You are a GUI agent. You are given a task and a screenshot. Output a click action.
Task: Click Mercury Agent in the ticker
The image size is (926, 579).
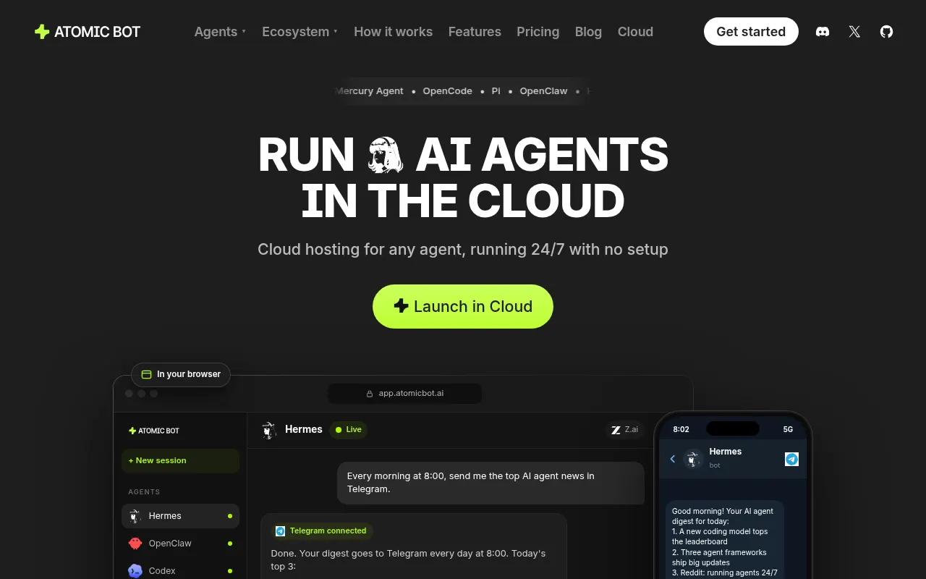tap(370, 91)
